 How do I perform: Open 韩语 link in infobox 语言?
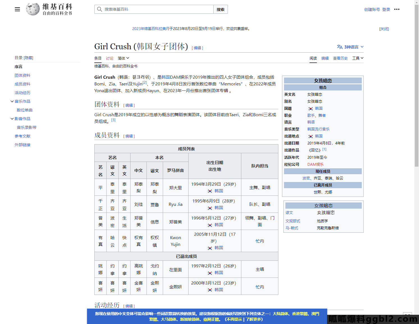point(311,122)
